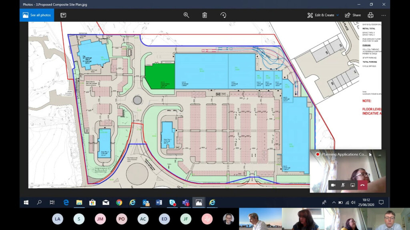Delete the photo with trash icon
This screenshot has height=230, width=410.
click(x=205, y=15)
